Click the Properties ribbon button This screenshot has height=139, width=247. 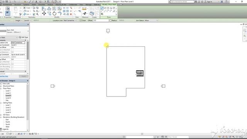pyautogui.click(x=7, y=13)
